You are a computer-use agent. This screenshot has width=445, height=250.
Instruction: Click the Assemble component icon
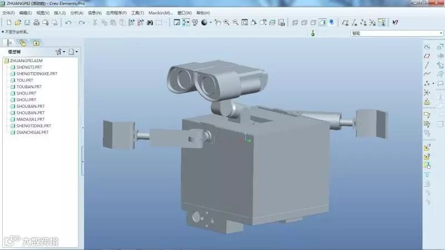(427, 147)
